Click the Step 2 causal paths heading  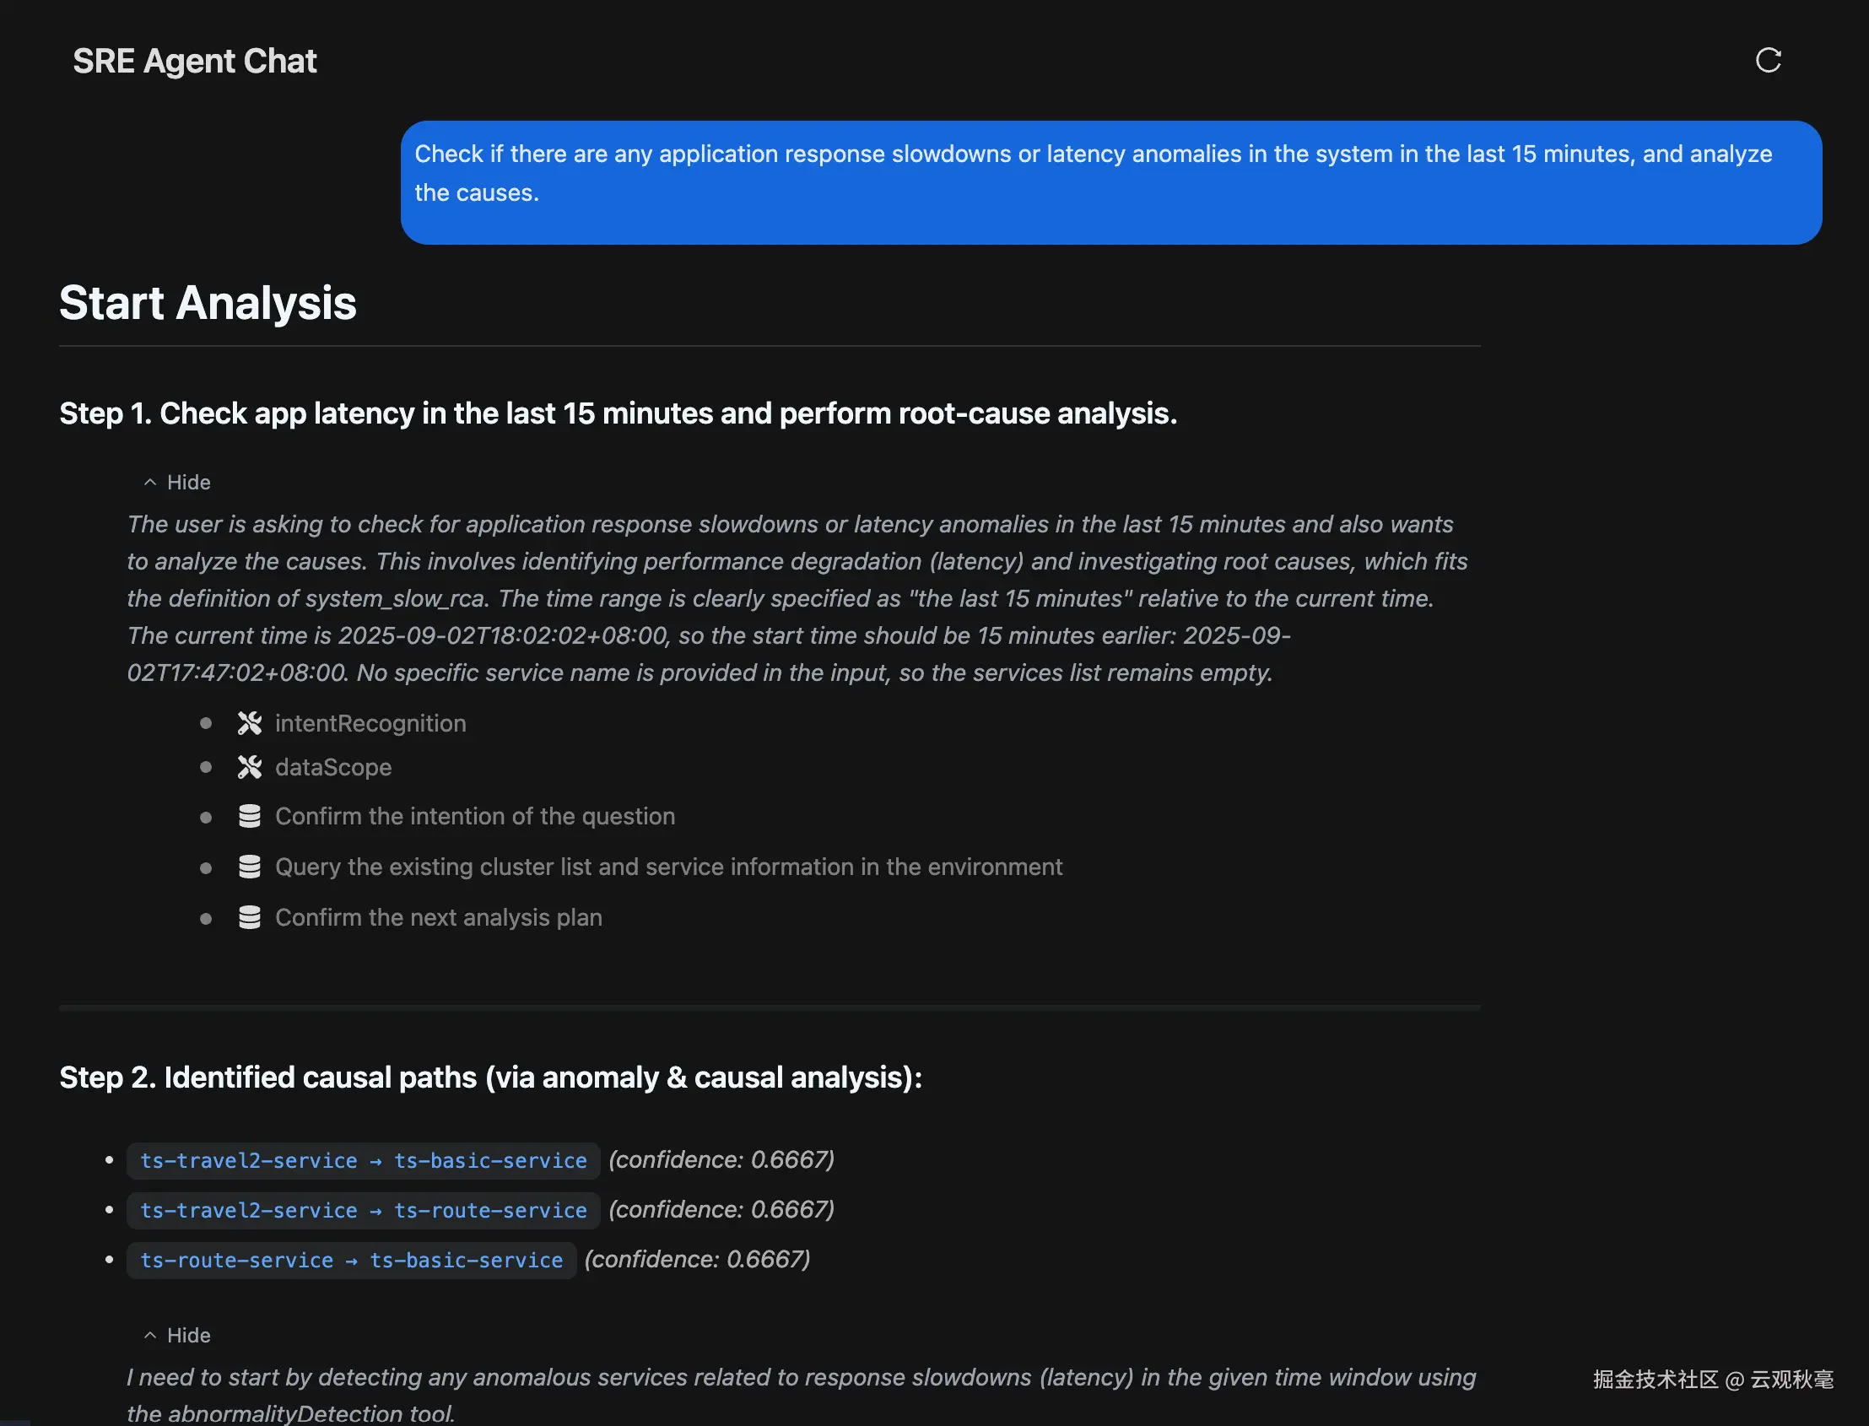(x=490, y=1078)
